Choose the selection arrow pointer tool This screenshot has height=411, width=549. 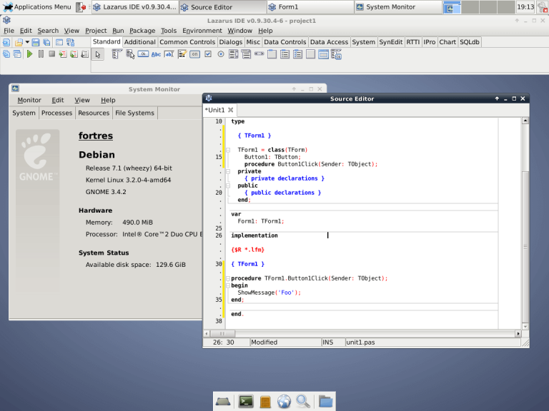98,54
